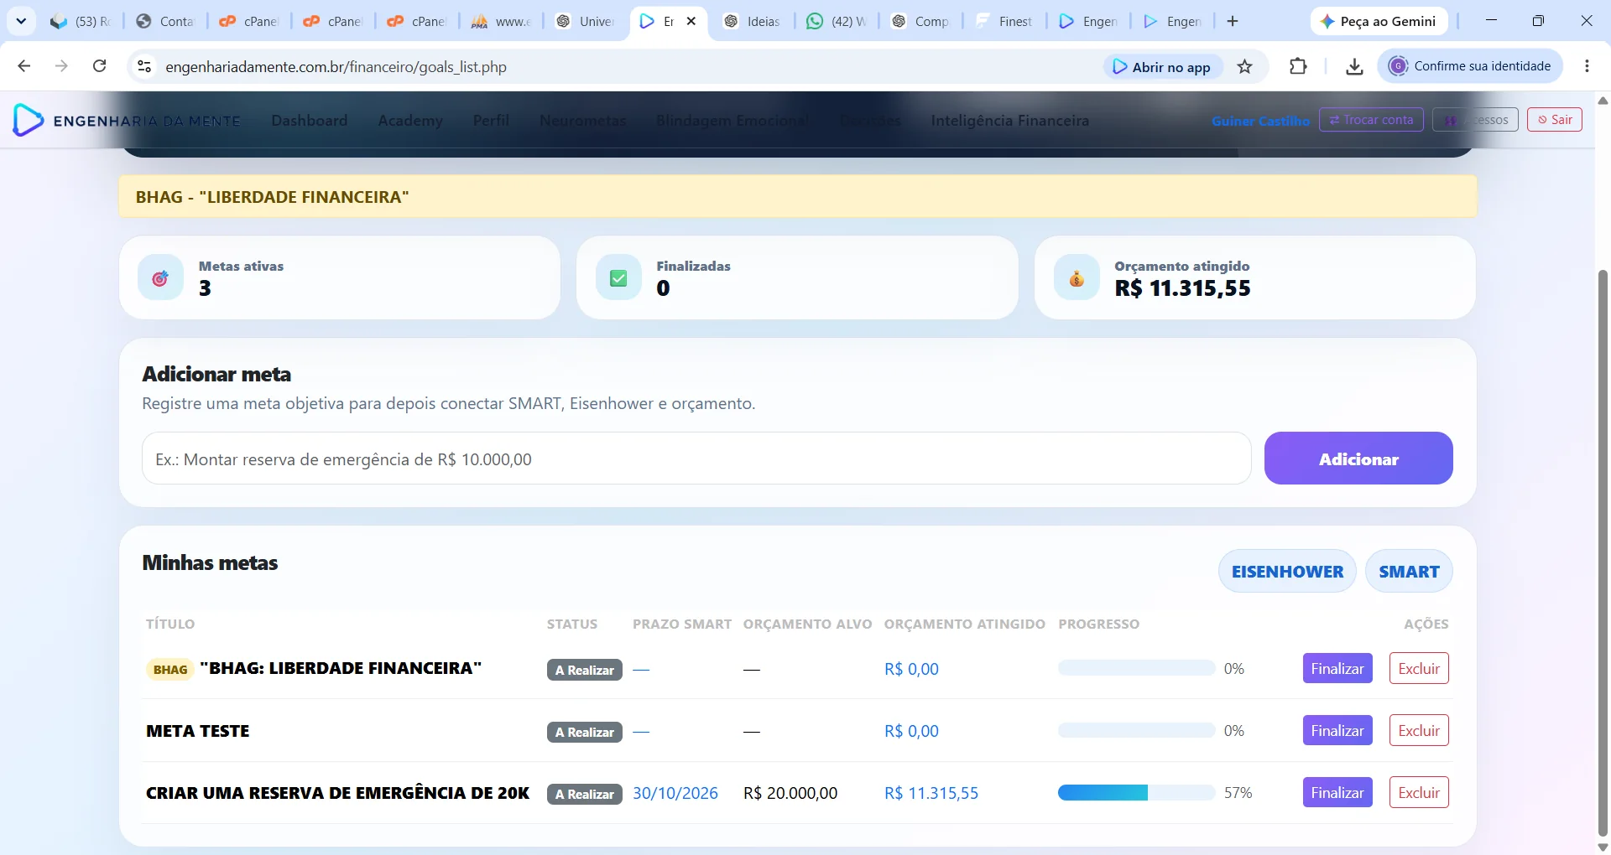Click the Finalizadas green checkmark icon
The image size is (1611, 855).
(x=618, y=277)
